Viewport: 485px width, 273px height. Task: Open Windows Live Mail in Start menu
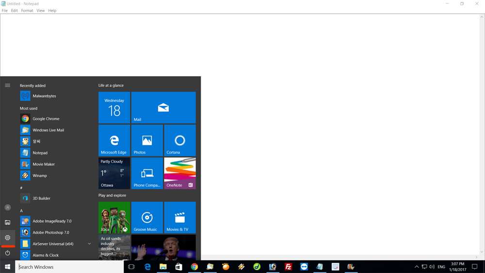pos(55,130)
